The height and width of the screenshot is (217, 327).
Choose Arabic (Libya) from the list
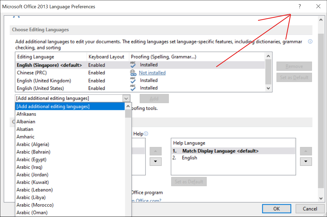(70, 197)
